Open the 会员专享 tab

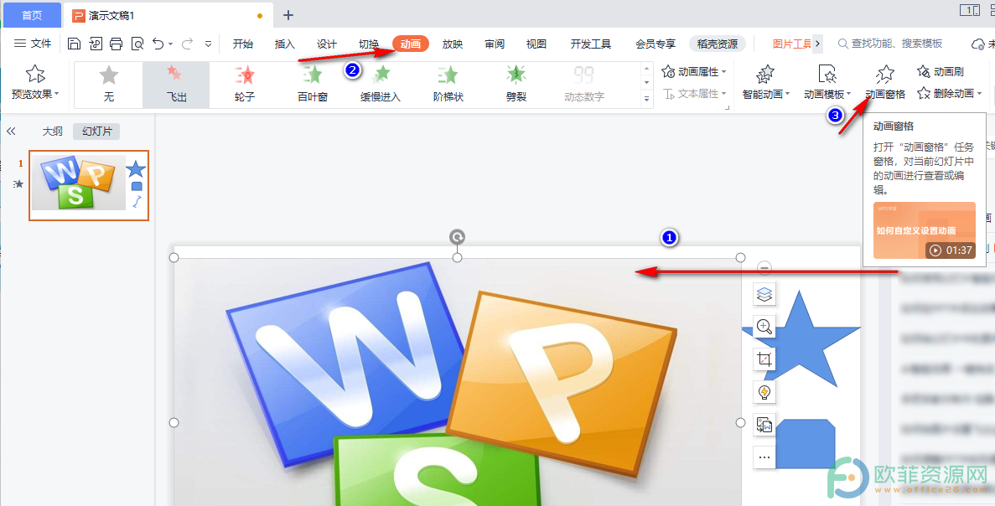[x=656, y=44]
